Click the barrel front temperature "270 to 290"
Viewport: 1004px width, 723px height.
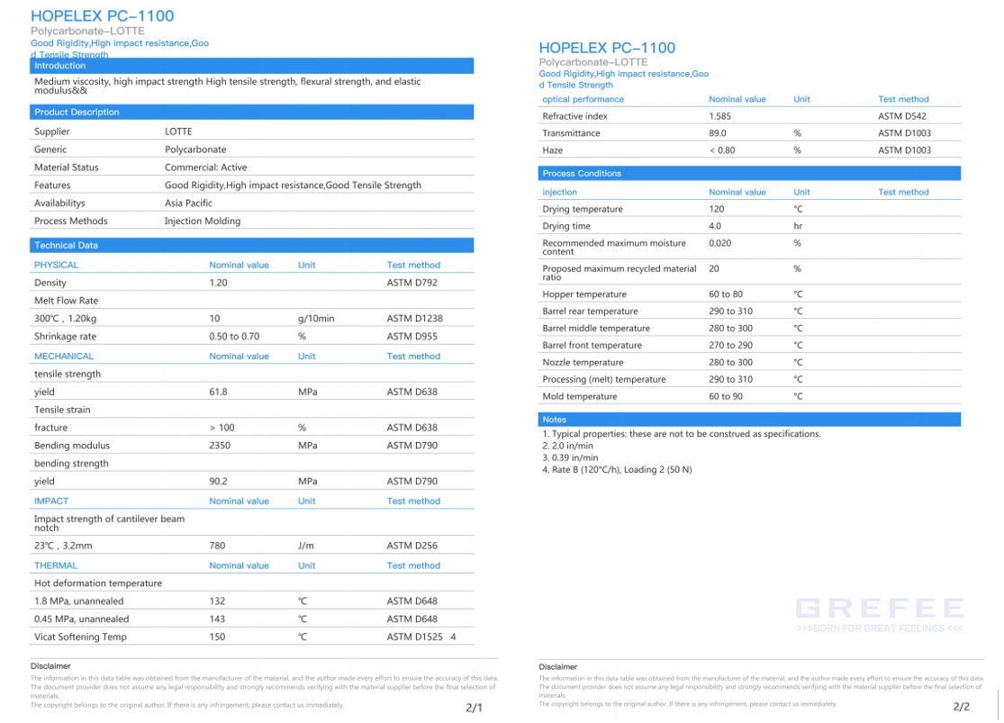[x=730, y=345]
